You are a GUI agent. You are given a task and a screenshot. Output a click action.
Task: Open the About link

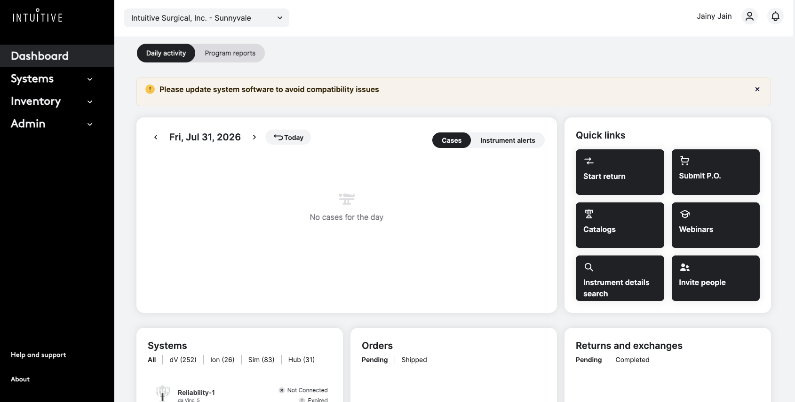click(20, 379)
